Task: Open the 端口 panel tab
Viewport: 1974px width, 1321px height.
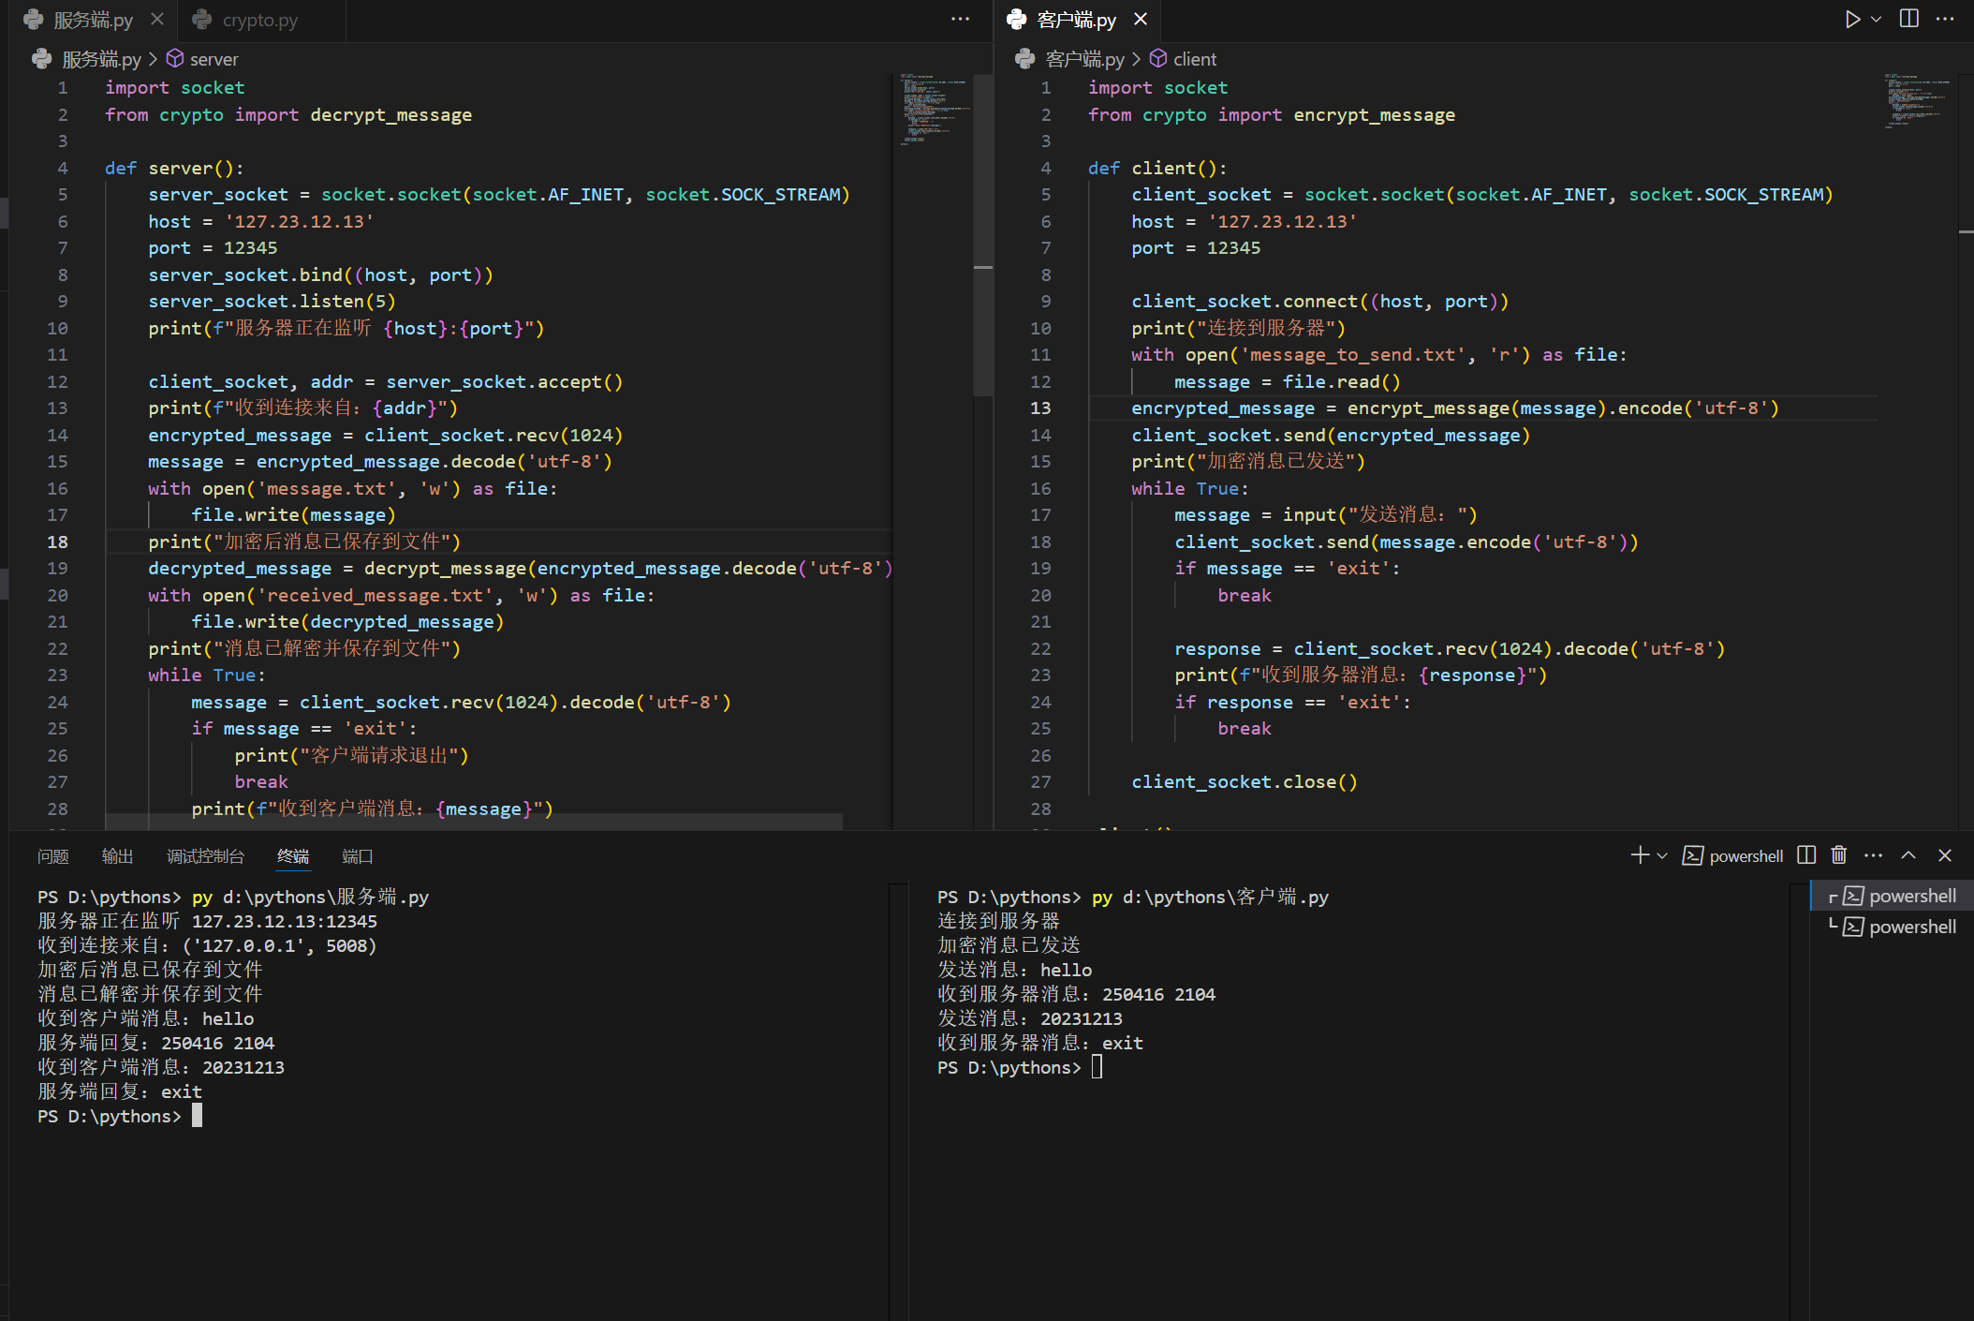Action: [357, 856]
